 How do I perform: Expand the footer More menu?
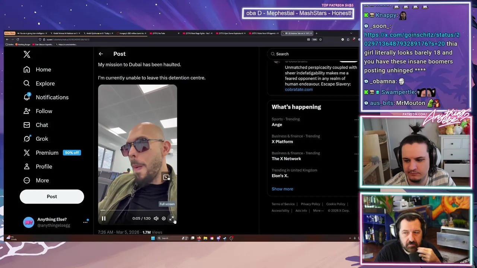(x=318, y=211)
